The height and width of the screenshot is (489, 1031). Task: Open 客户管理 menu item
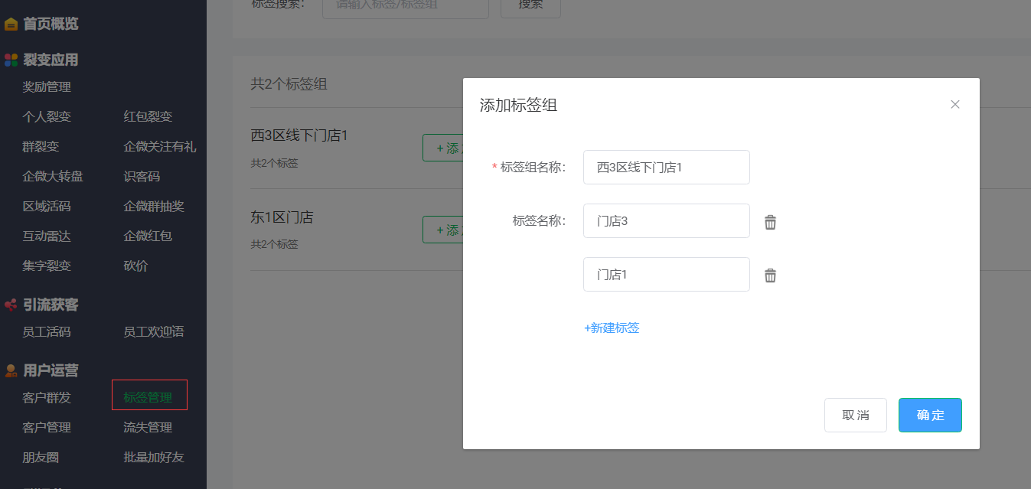(47, 427)
